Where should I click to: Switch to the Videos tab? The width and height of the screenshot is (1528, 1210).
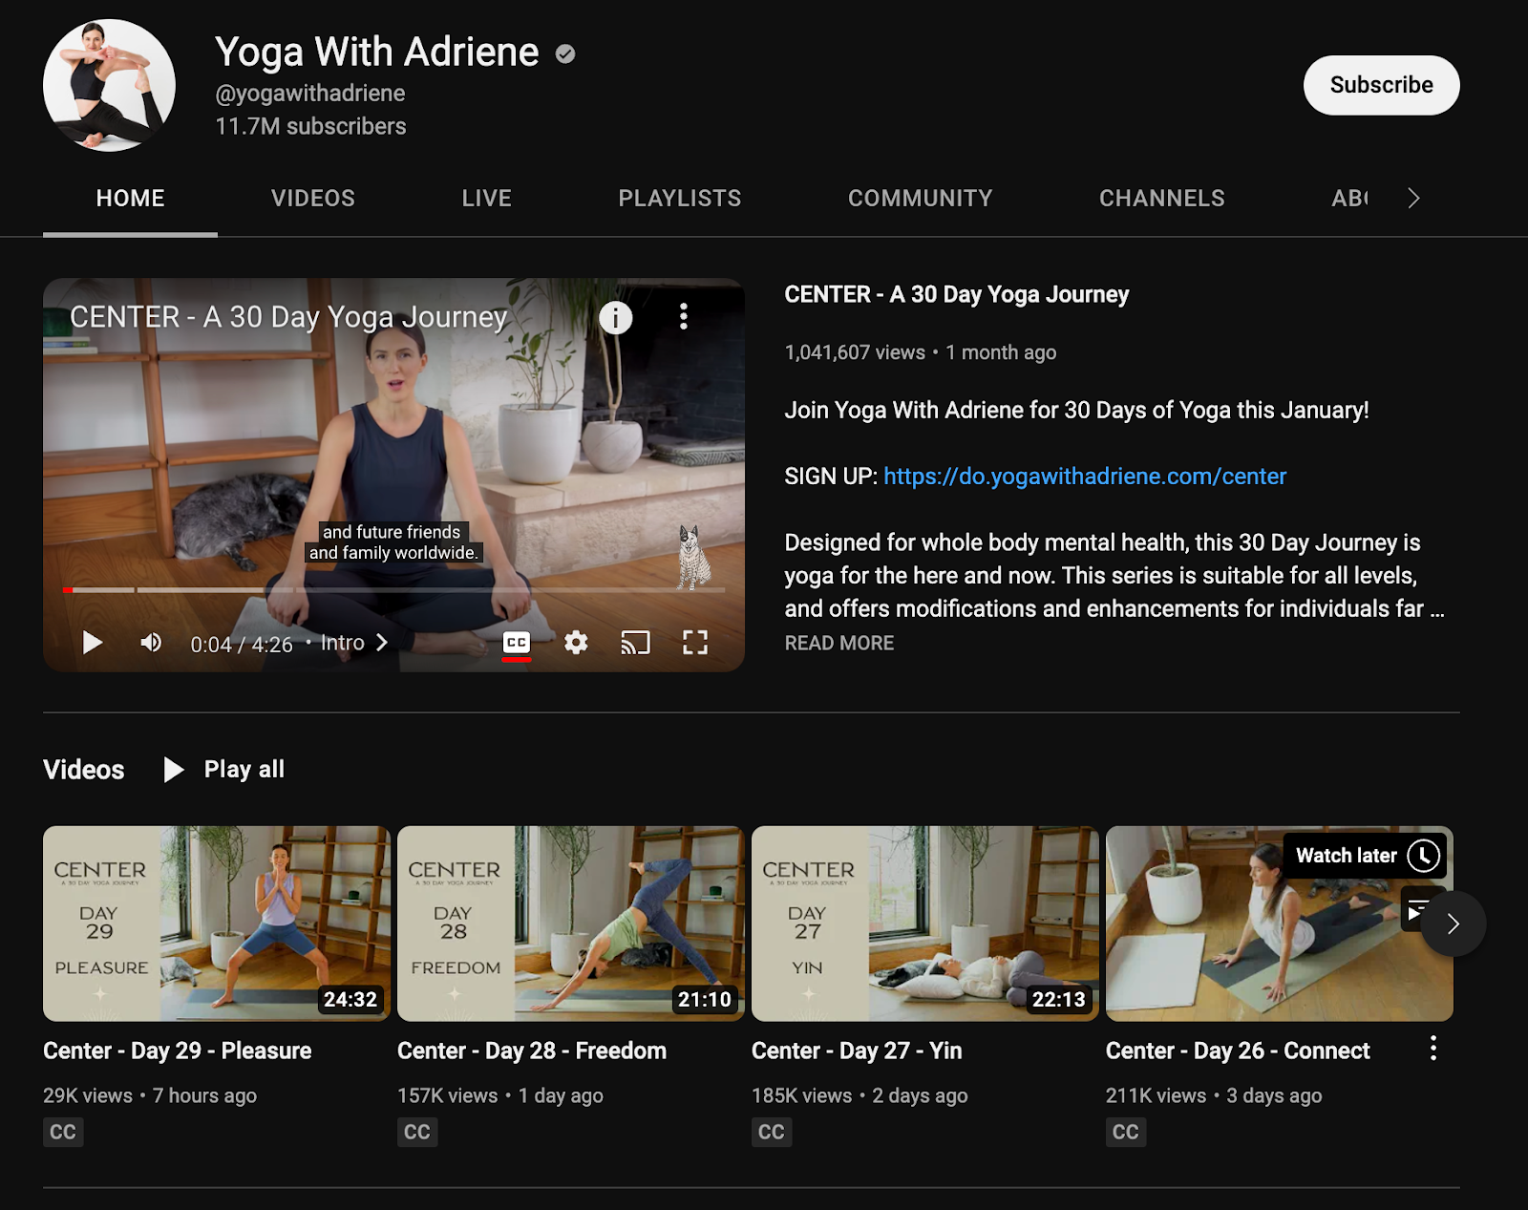coord(313,198)
